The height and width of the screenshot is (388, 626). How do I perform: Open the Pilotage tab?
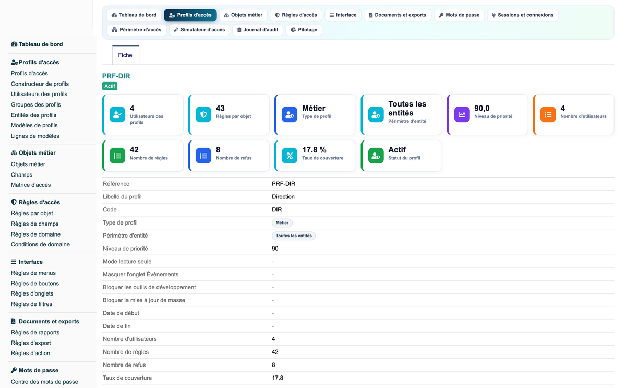pyautogui.click(x=304, y=30)
